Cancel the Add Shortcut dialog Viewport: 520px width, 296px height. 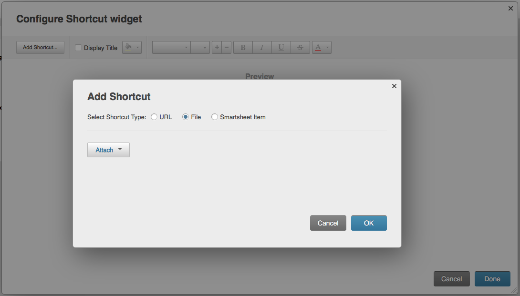(328, 223)
